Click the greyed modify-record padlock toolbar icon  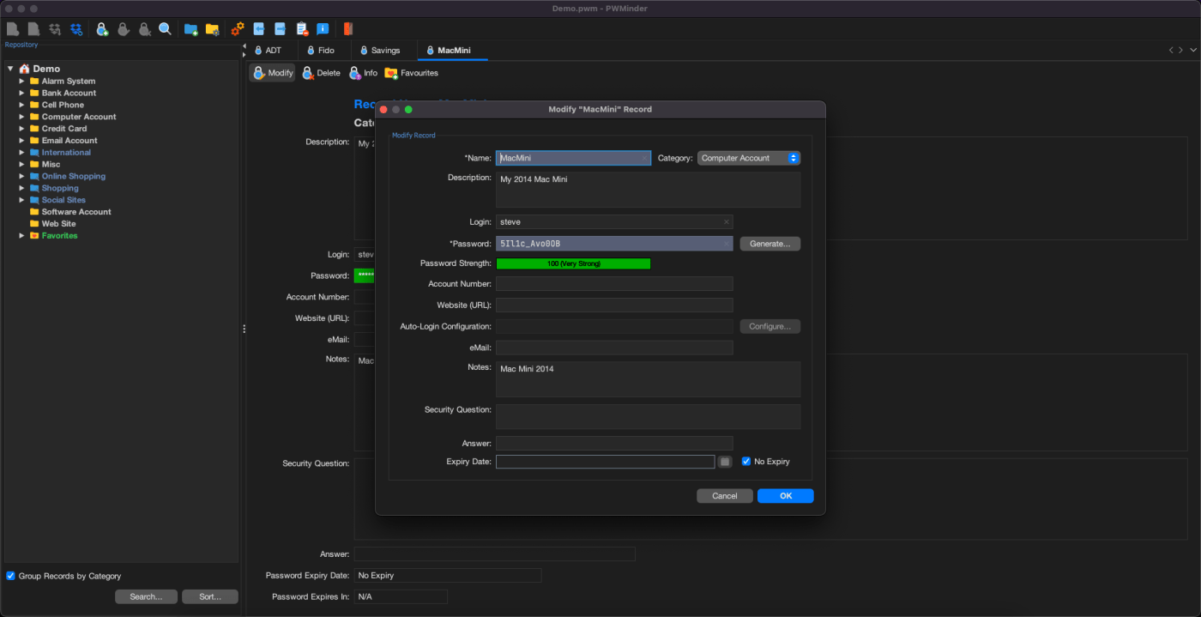[124, 29]
